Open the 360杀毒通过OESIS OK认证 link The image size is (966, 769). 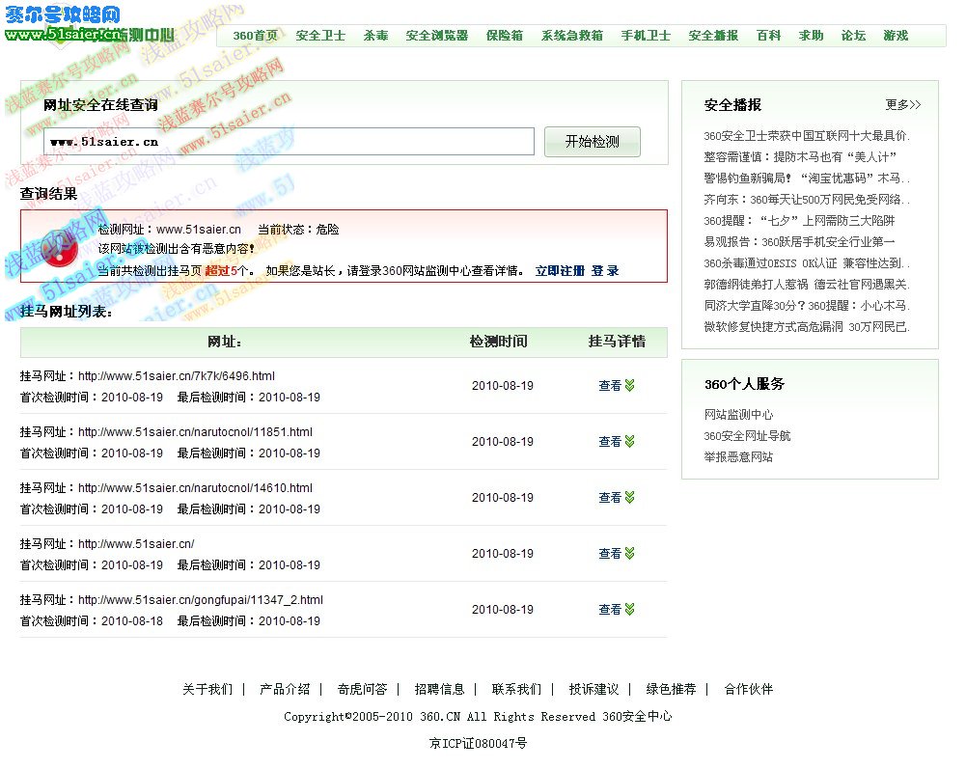807,263
